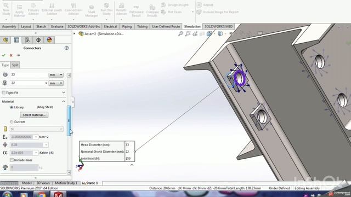Open Plot Tools menu
The image size is (351, 197).
tap(172, 12)
